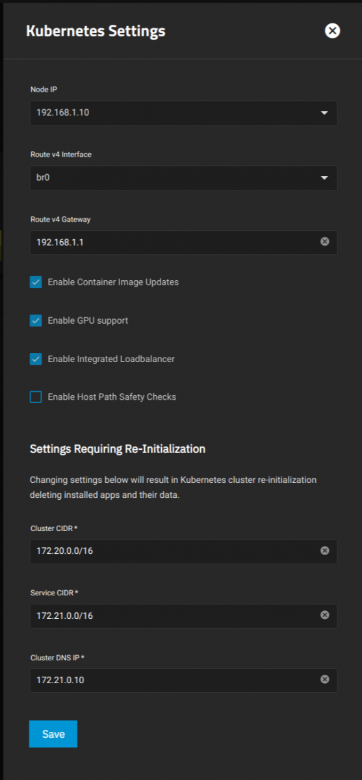The height and width of the screenshot is (780, 362).
Task: Click the Enable GPU support label
Action: point(88,320)
